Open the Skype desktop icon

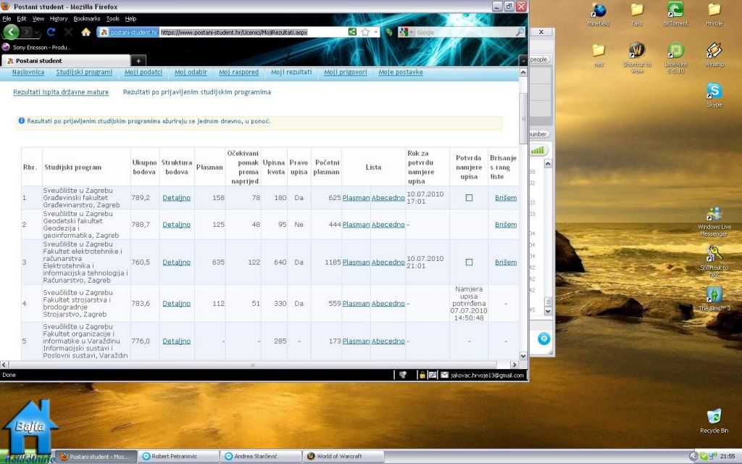(x=714, y=91)
